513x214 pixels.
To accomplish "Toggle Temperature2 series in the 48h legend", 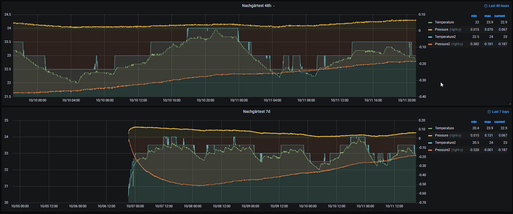I will coord(445,37).
